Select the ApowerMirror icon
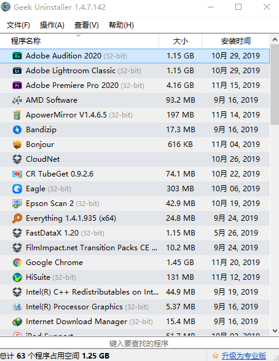 pos(17,115)
